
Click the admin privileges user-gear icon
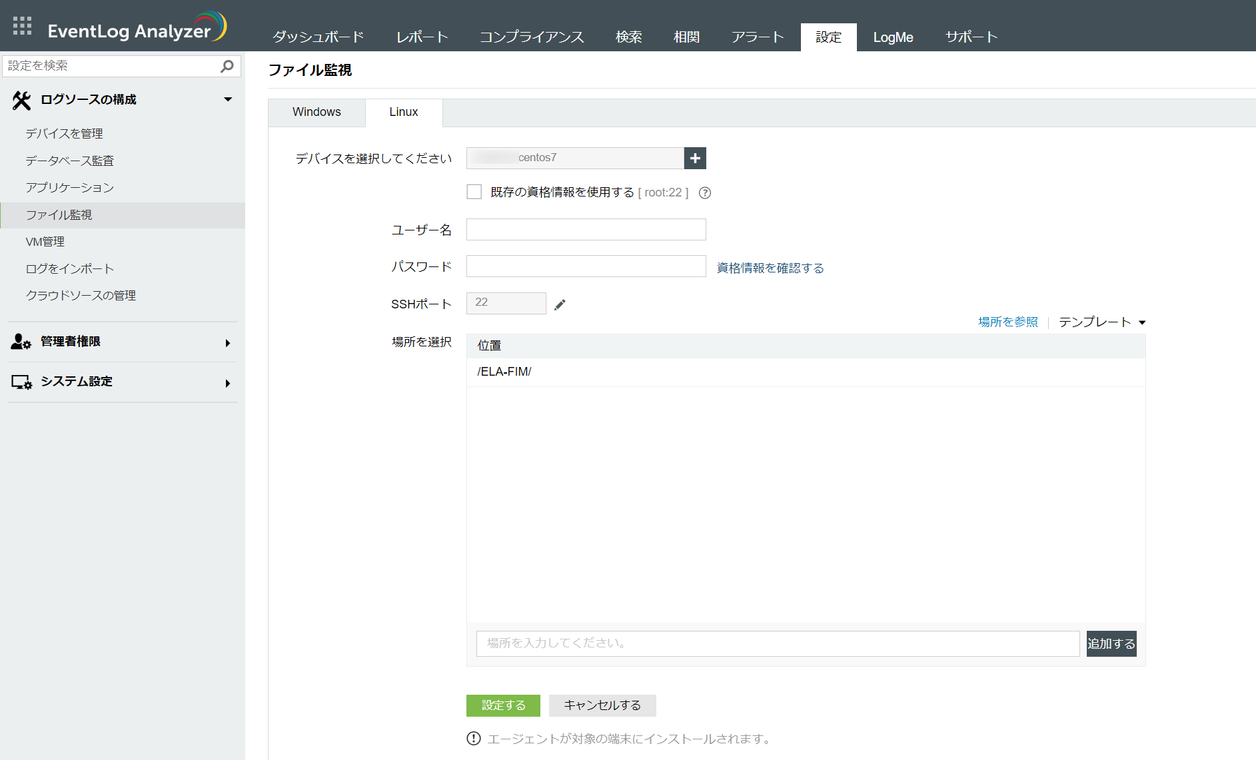point(21,342)
